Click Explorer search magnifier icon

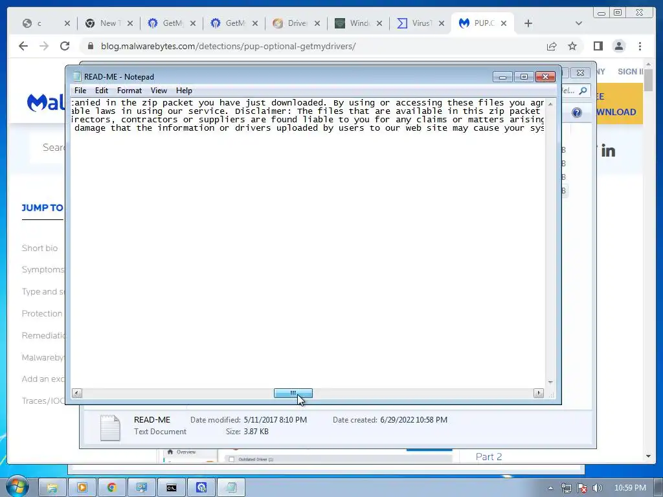(x=583, y=91)
